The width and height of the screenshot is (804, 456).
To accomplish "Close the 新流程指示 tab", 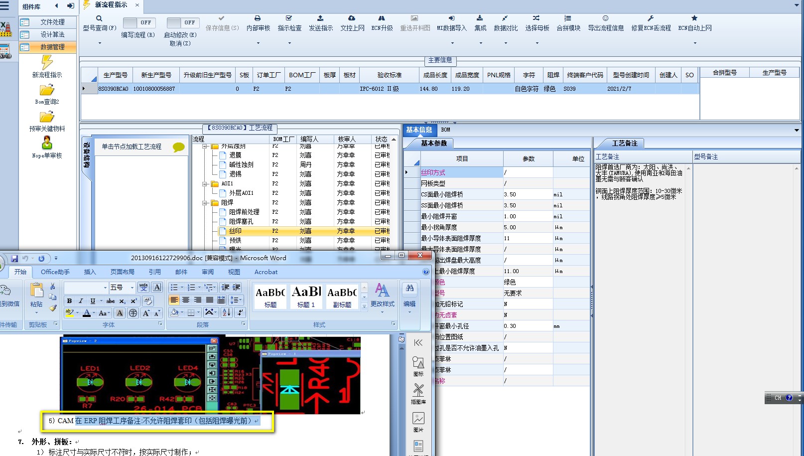I will click(137, 5).
